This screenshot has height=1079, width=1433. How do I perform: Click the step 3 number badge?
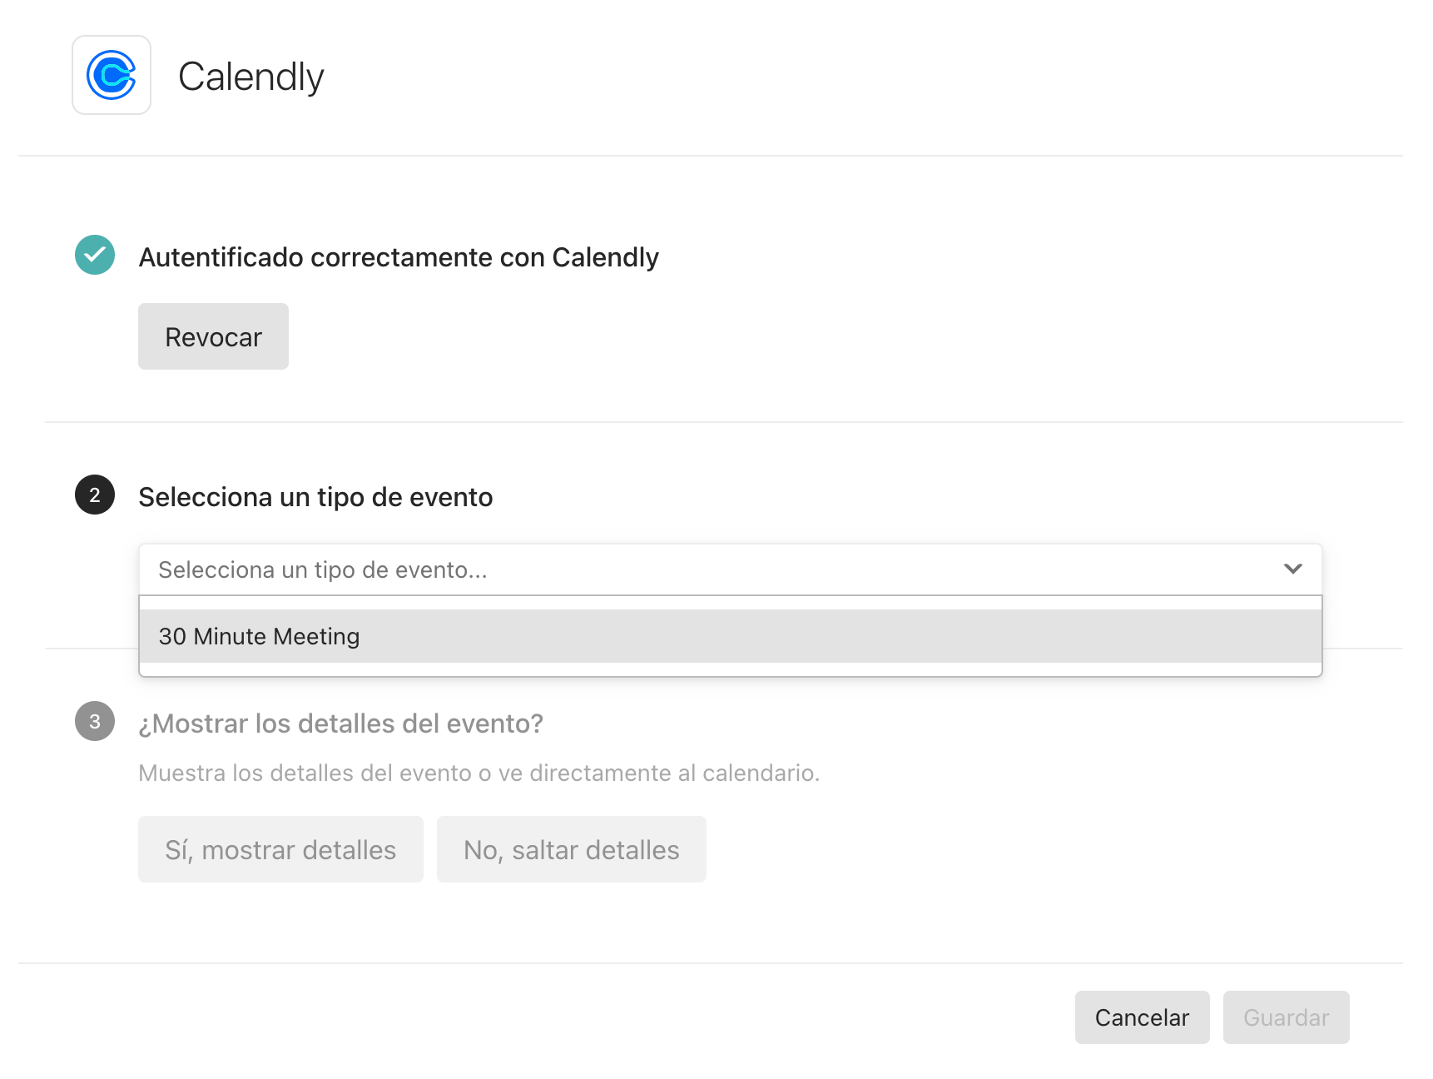click(x=95, y=721)
